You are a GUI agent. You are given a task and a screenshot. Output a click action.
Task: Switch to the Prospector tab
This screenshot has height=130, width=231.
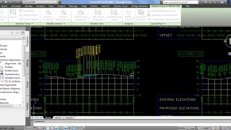[27, 42]
